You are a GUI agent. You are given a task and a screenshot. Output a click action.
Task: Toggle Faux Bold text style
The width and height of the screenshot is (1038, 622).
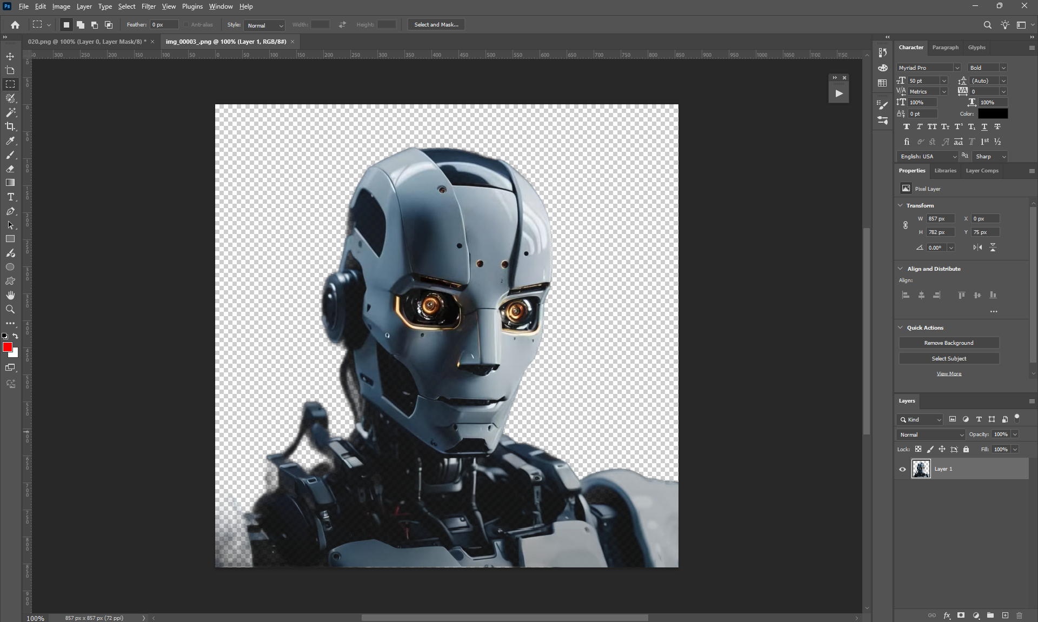pyautogui.click(x=907, y=126)
